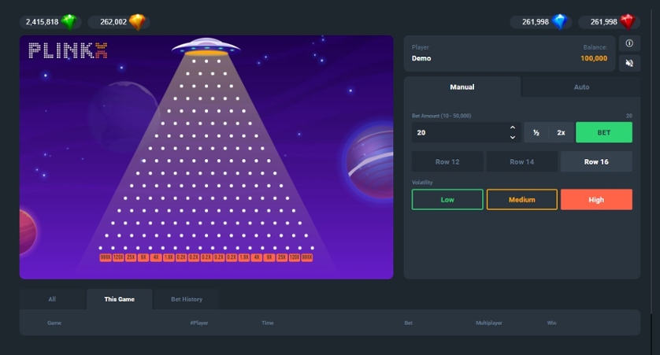
Task: Decrease bet amount with down arrow
Action: click(x=513, y=138)
